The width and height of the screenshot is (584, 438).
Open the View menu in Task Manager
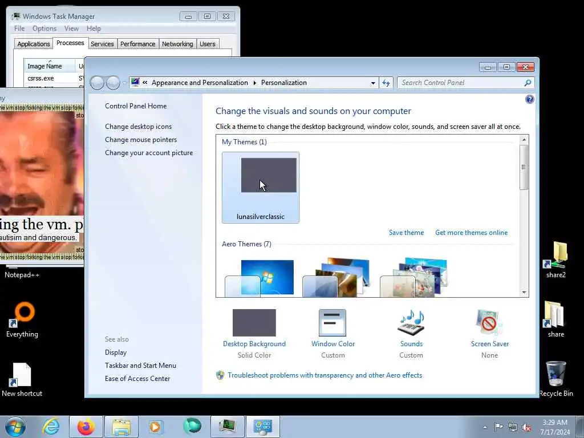[71, 29]
